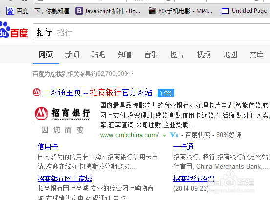Open the 80s手机电影 bookmark
This screenshot has height=200, width=270.
point(181,11)
